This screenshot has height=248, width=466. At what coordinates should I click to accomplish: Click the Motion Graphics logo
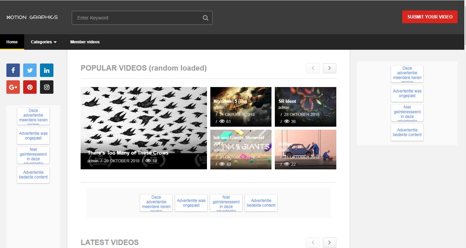[x=32, y=17]
